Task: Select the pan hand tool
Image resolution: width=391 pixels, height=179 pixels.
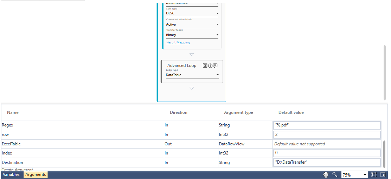Action: tap(326, 175)
